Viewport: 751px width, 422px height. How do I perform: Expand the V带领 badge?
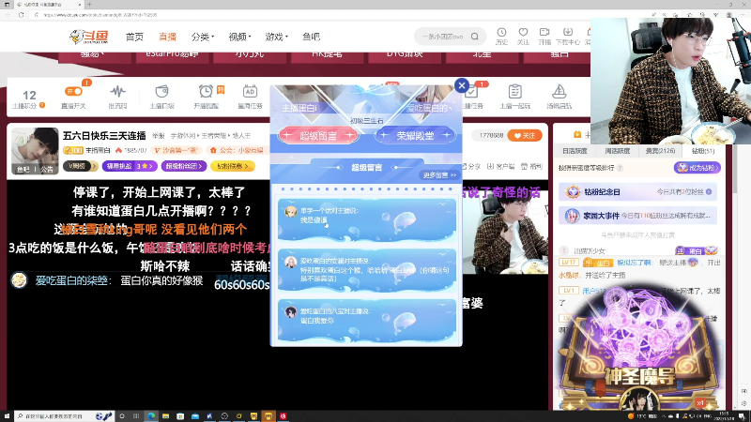[81, 166]
